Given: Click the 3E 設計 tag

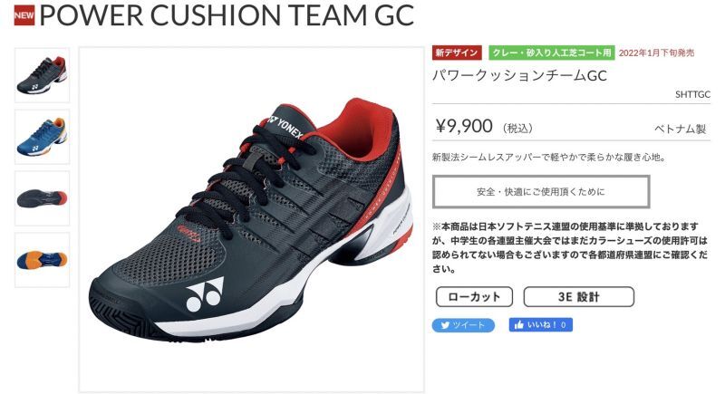Looking at the screenshot, I should click(578, 296).
